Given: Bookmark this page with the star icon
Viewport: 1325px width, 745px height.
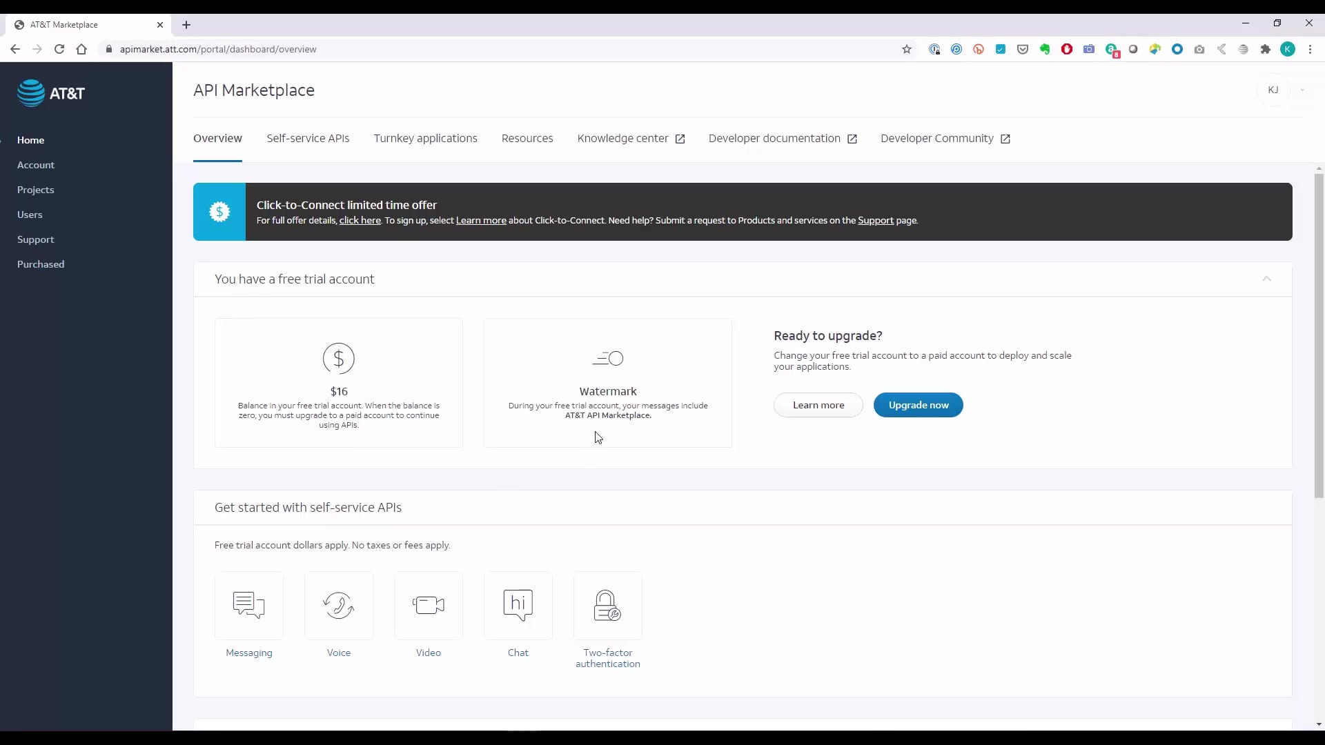Looking at the screenshot, I should point(907,49).
